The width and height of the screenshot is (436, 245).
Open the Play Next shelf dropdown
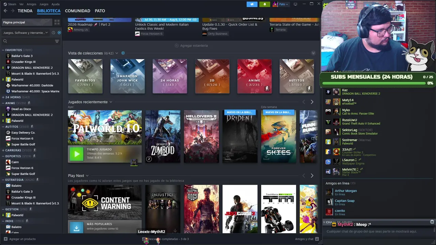[x=87, y=176]
